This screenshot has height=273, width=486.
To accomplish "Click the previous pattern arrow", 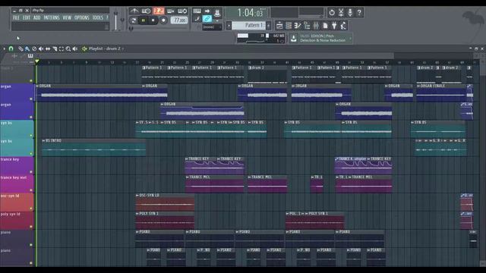I will (229, 25).
